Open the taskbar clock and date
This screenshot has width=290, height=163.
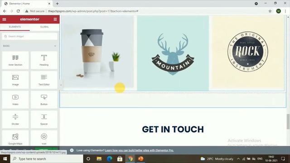tap(271, 159)
